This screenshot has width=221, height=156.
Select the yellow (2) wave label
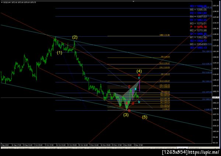(x=75, y=37)
